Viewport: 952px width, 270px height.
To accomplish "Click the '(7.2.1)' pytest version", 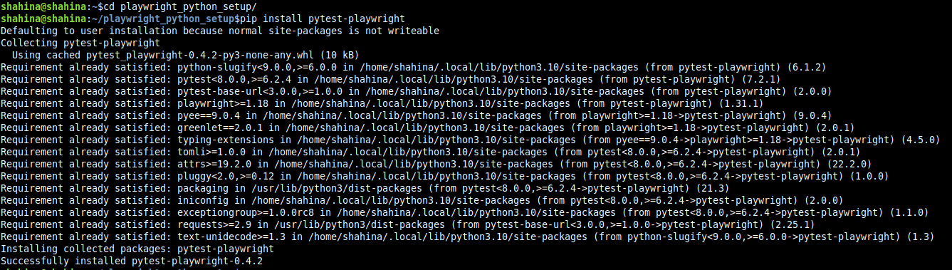I will 762,78.
